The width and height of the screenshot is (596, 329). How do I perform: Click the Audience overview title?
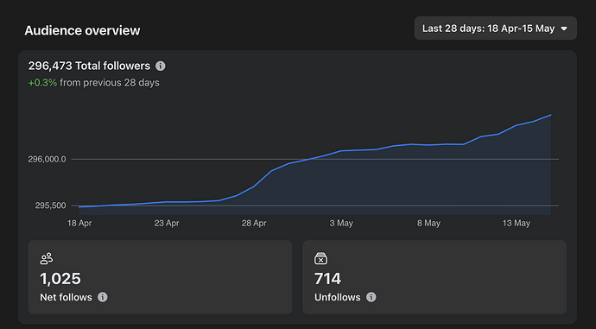click(x=82, y=30)
